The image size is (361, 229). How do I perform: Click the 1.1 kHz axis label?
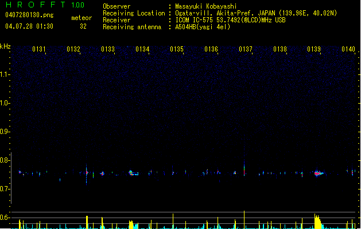pos(5,74)
